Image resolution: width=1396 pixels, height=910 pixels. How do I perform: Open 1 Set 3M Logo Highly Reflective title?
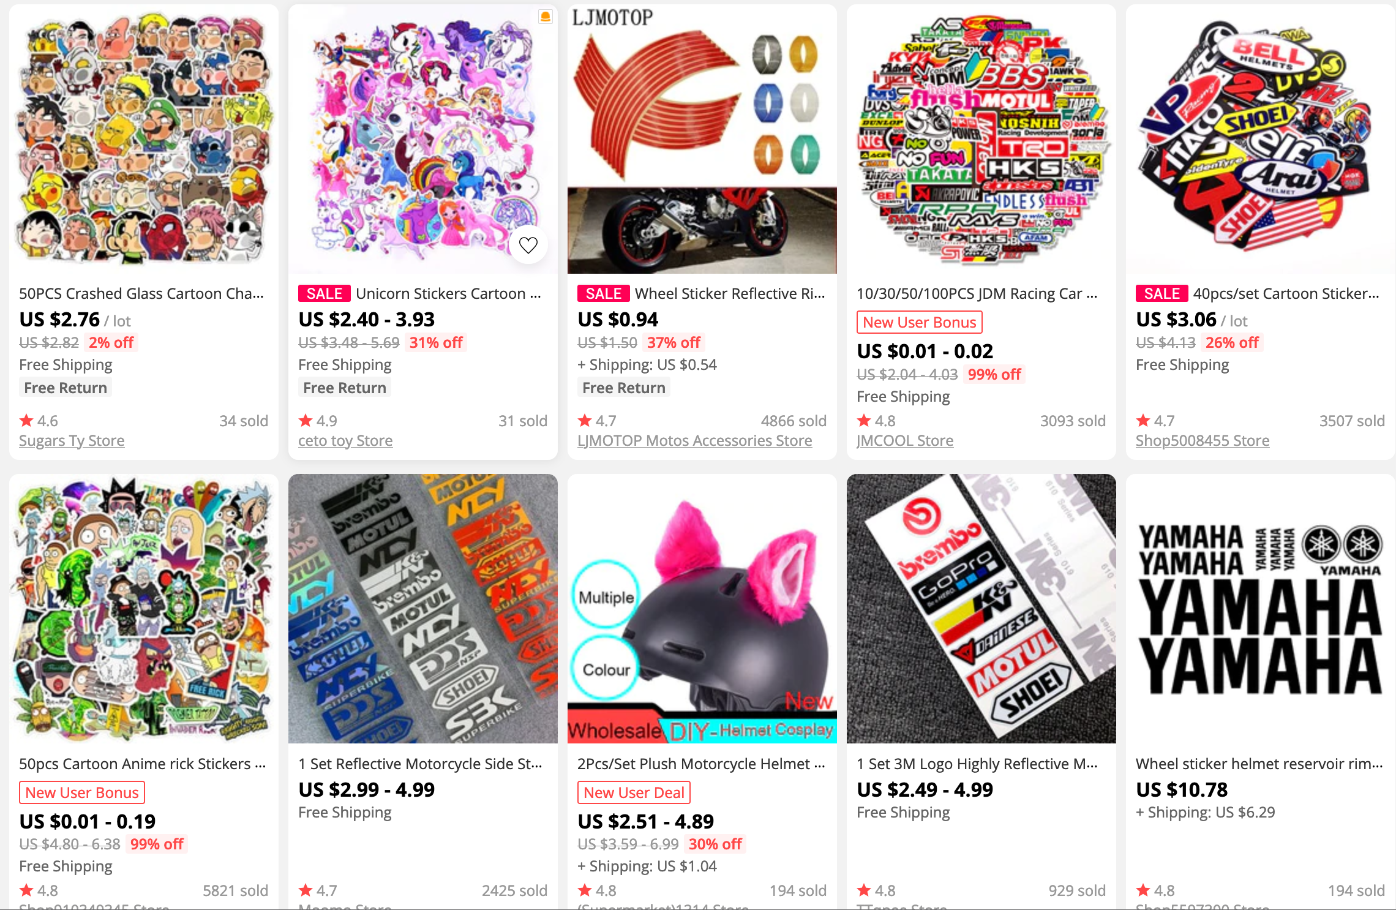point(977,764)
